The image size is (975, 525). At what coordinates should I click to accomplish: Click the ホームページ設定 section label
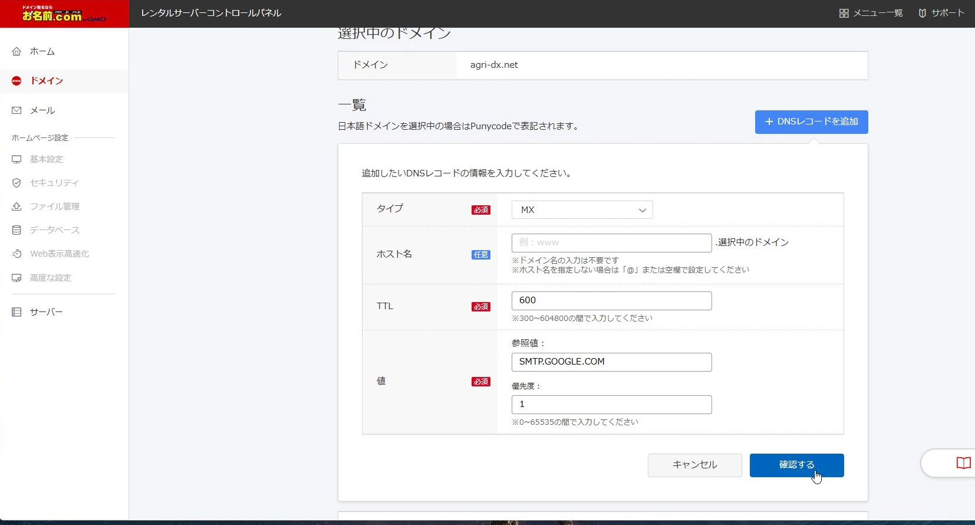(40, 137)
